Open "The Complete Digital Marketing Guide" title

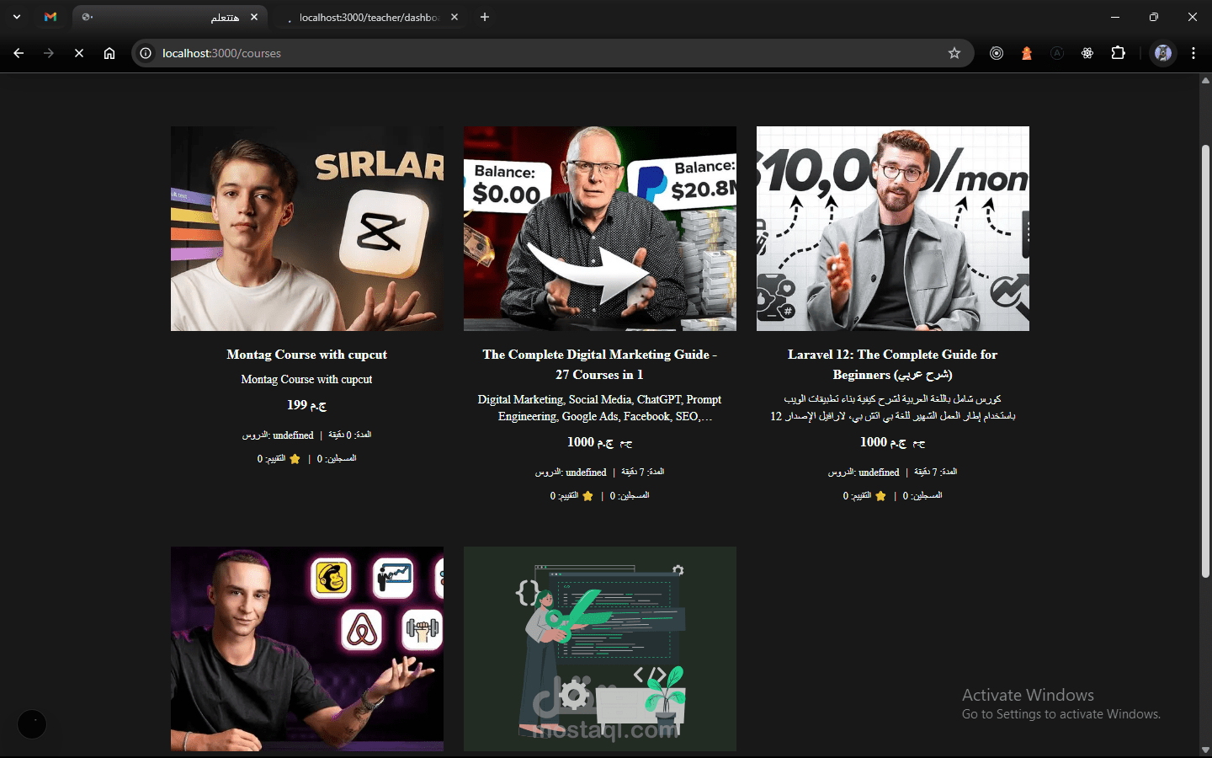(600, 365)
